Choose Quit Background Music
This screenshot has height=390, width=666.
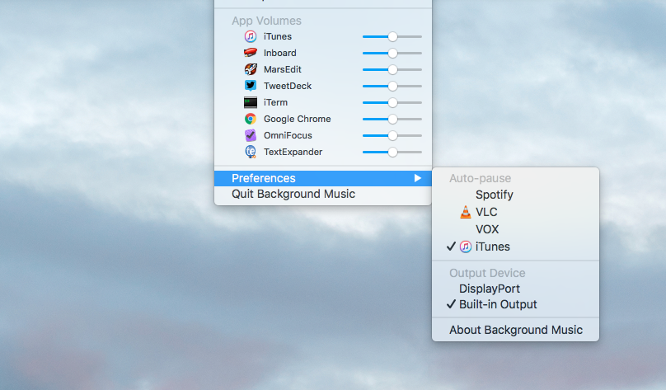(323, 194)
